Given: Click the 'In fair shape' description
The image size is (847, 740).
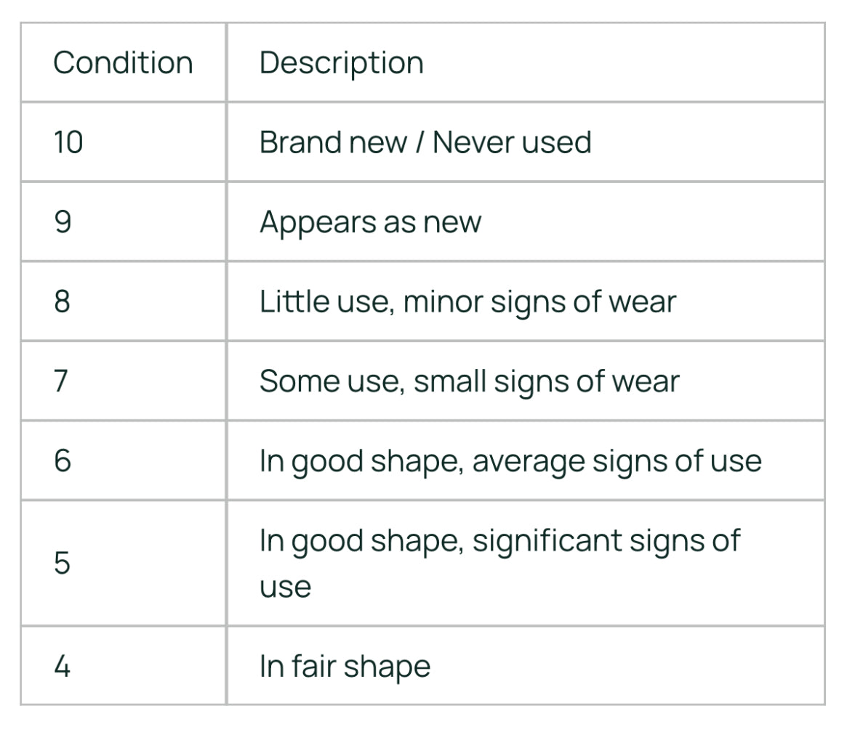Looking at the screenshot, I should (x=345, y=666).
